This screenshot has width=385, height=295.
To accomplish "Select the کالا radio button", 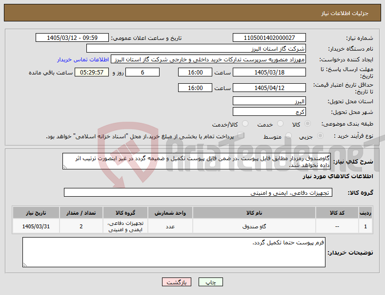I will pyautogui.click(x=307, y=124).
